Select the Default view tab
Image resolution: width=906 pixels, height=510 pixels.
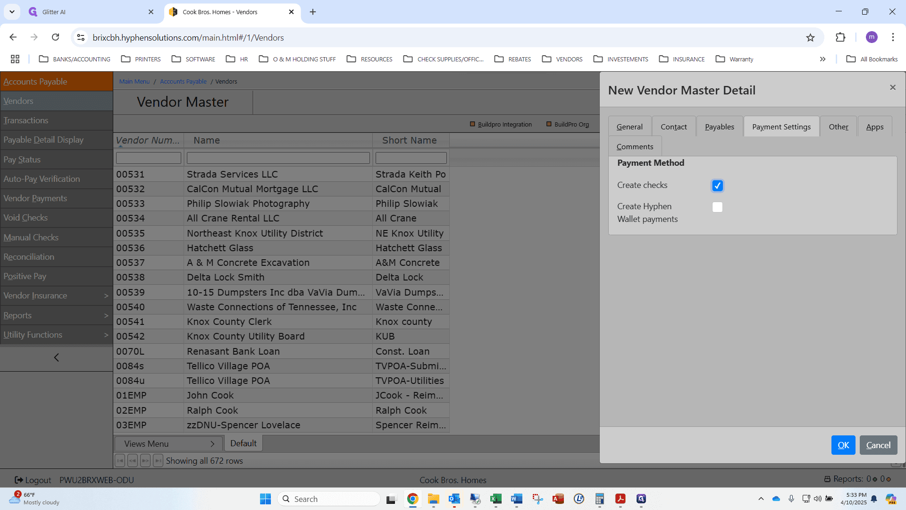click(243, 443)
